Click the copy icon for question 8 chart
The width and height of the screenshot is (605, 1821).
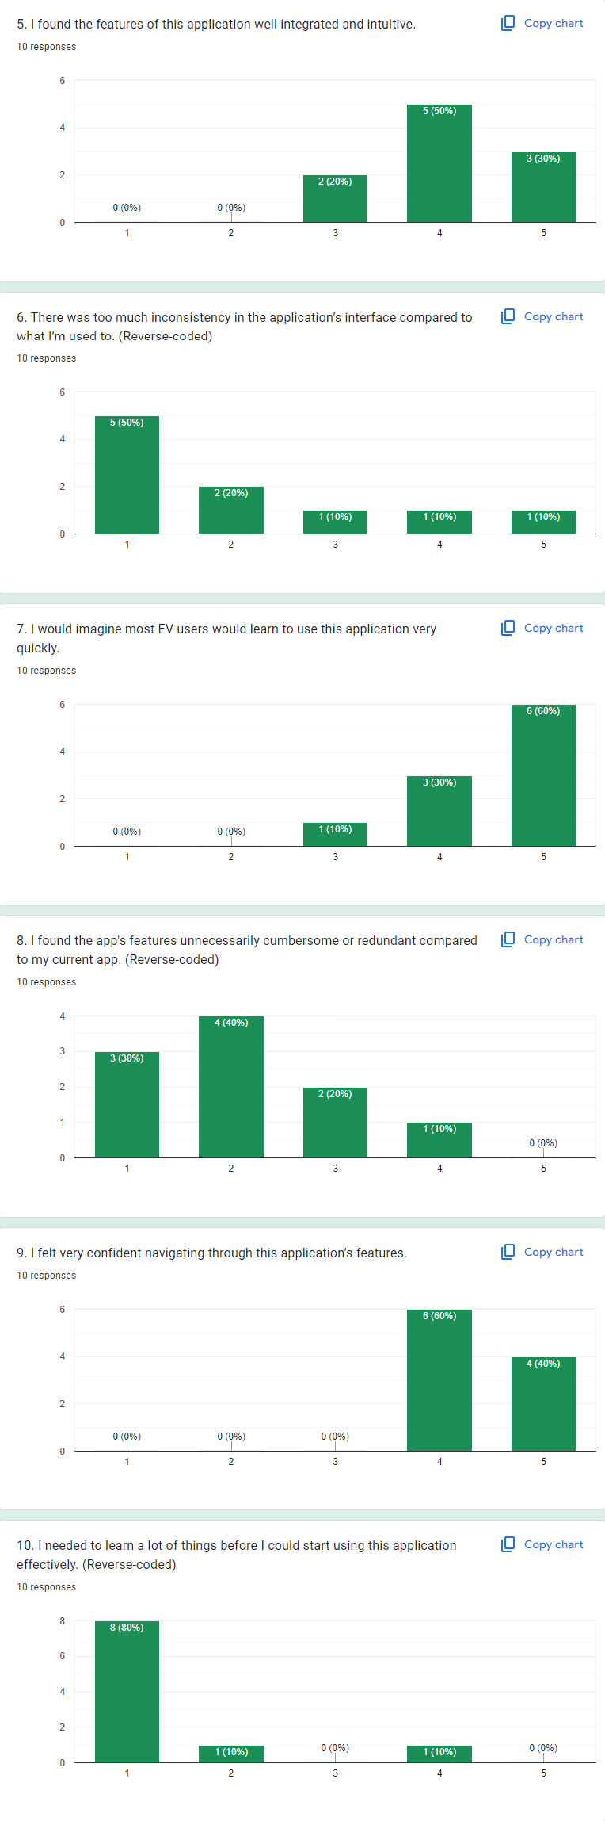[x=508, y=939]
